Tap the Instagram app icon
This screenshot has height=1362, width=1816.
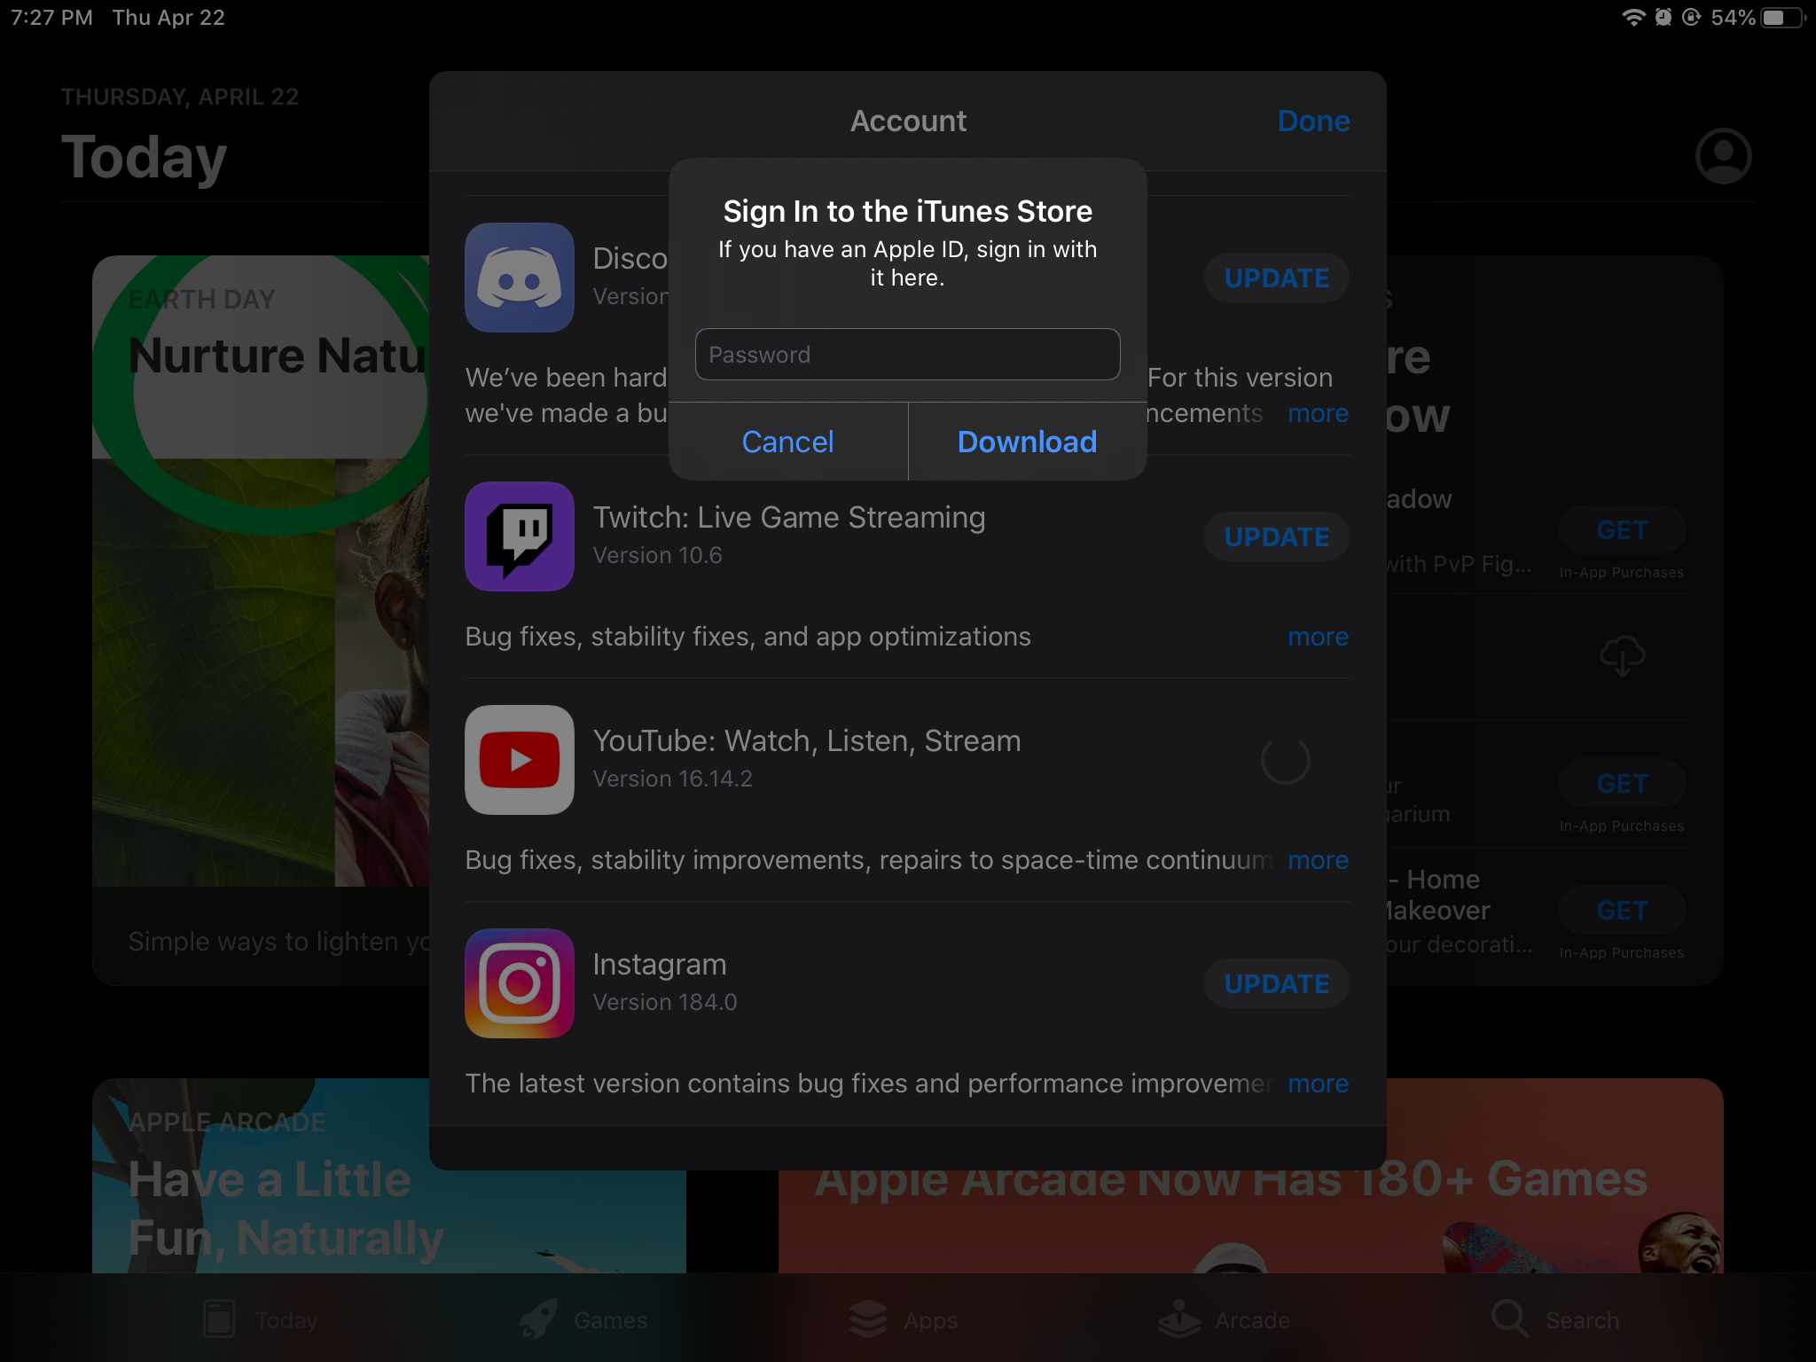click(520, 983)
